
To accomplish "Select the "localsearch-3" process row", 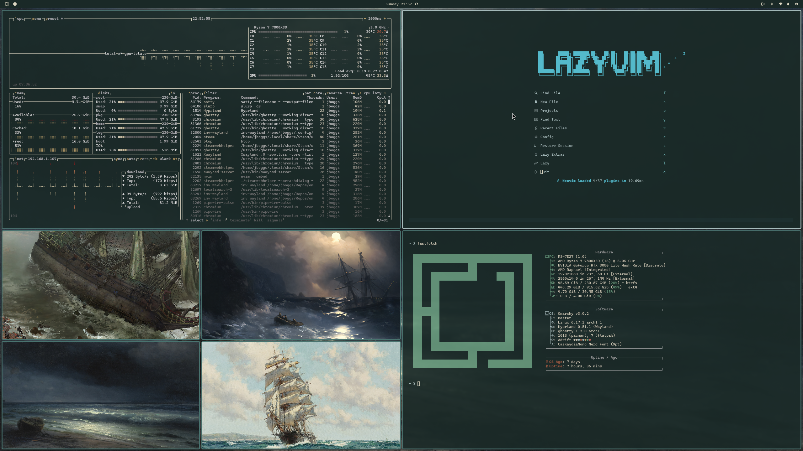I will [x=288, y=189].
